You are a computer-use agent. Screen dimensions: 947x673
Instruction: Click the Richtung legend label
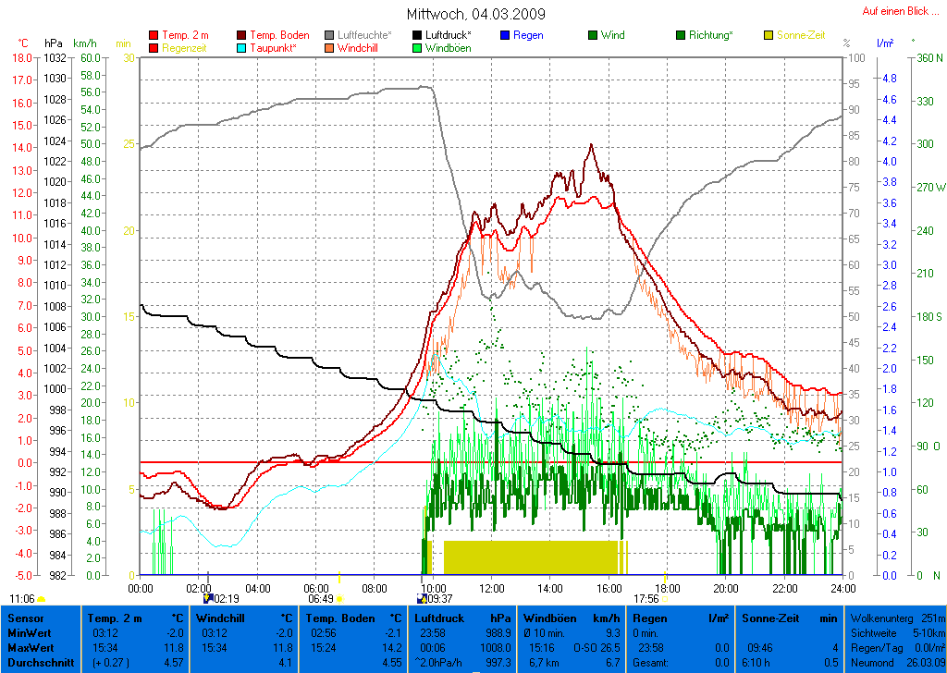coord(710,35)
